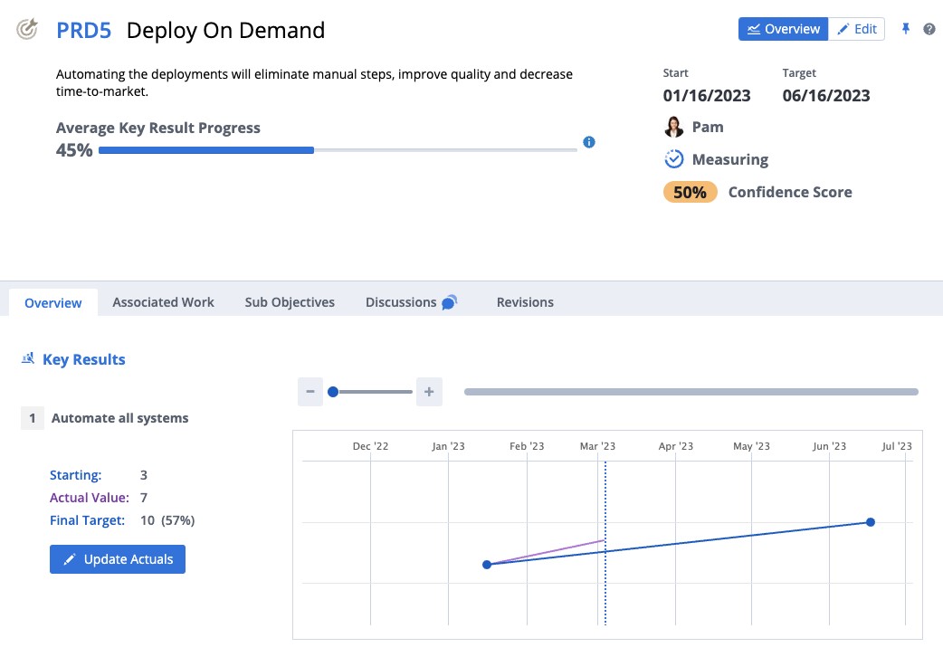Zoom out the chart with minus button
The width and height of the screenshot is (943, 657).
[x=310, y=392]
